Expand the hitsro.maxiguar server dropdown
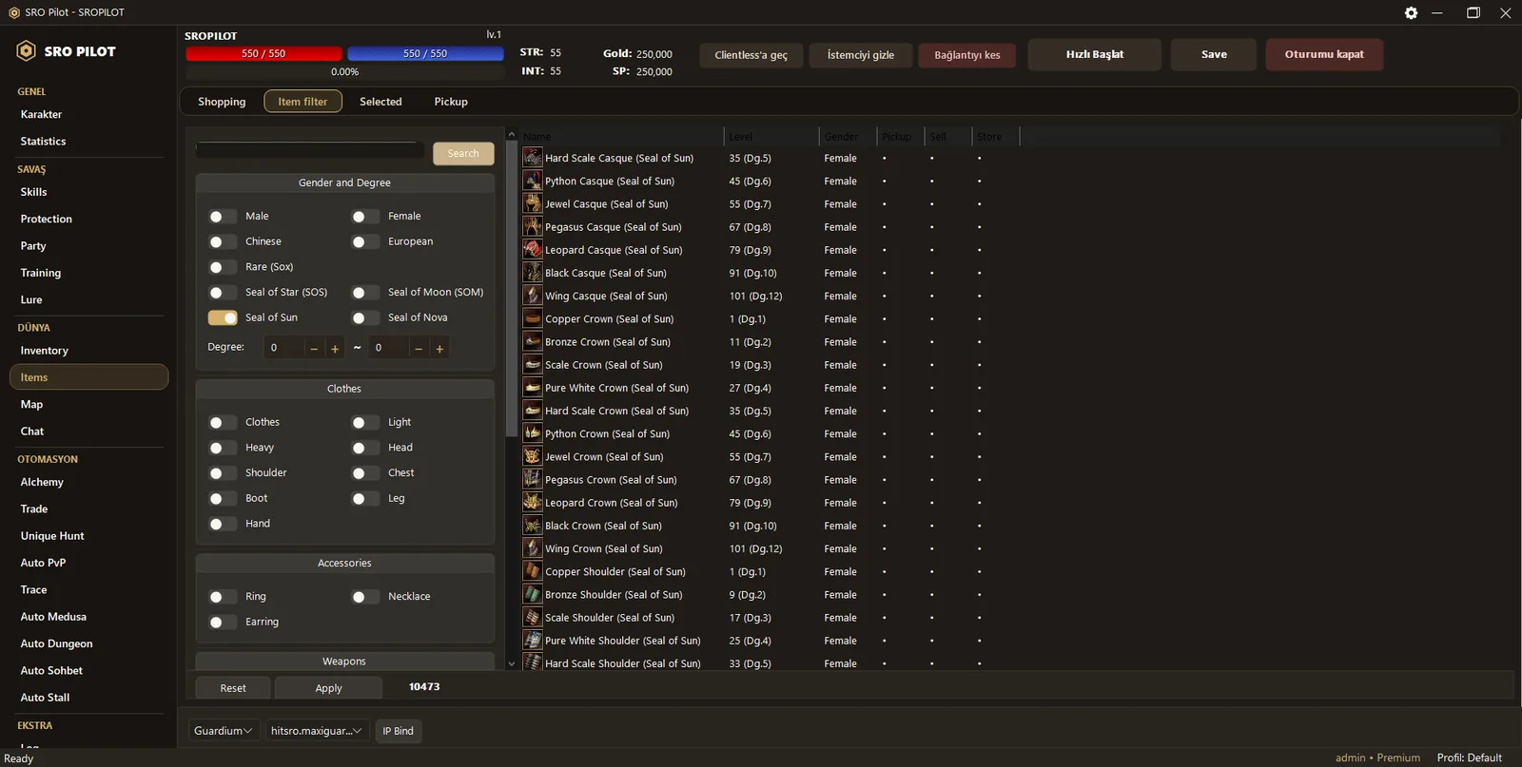 tap(317, 731)
